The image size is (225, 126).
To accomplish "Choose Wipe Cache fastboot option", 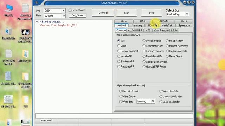I will click(120, 97).
